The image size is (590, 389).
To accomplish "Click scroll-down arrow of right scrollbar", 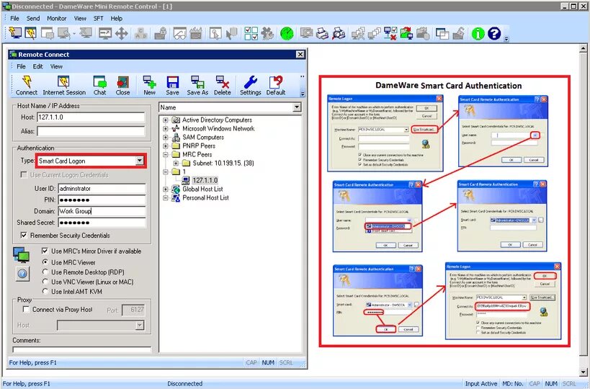I will tap(584, 372).
